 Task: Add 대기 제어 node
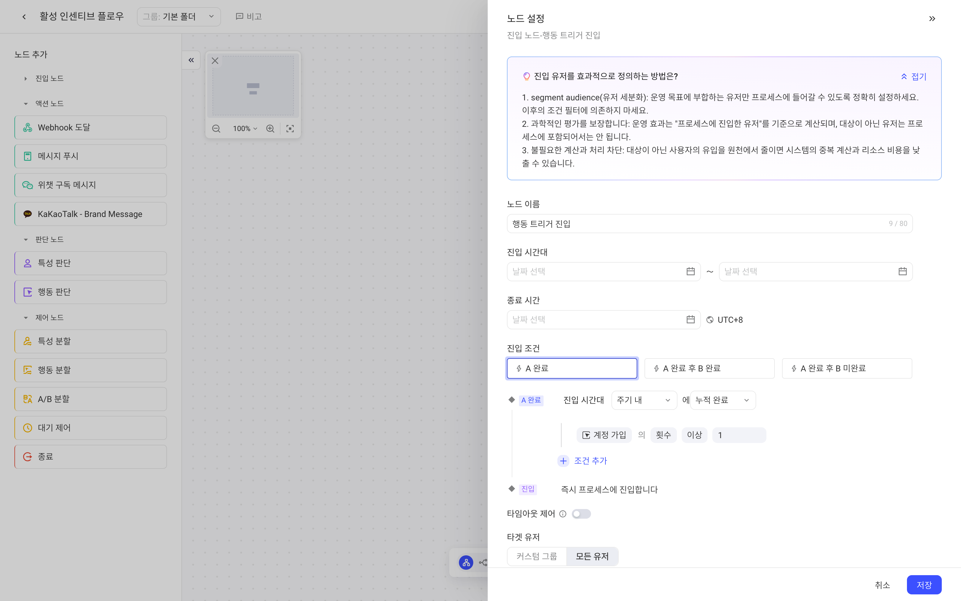(90, 428)
